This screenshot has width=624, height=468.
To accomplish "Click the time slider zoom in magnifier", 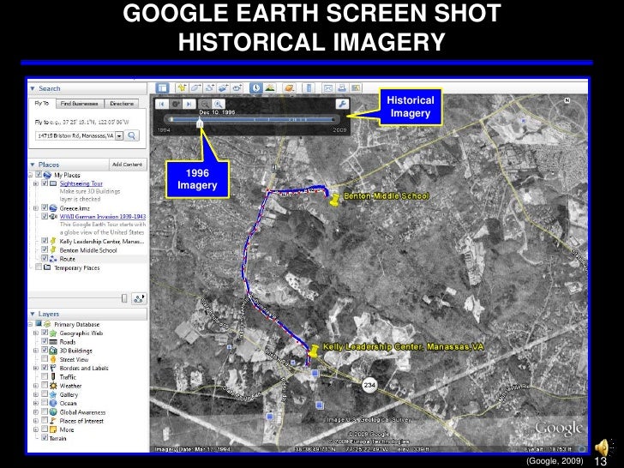I will (x=218, y=105).
